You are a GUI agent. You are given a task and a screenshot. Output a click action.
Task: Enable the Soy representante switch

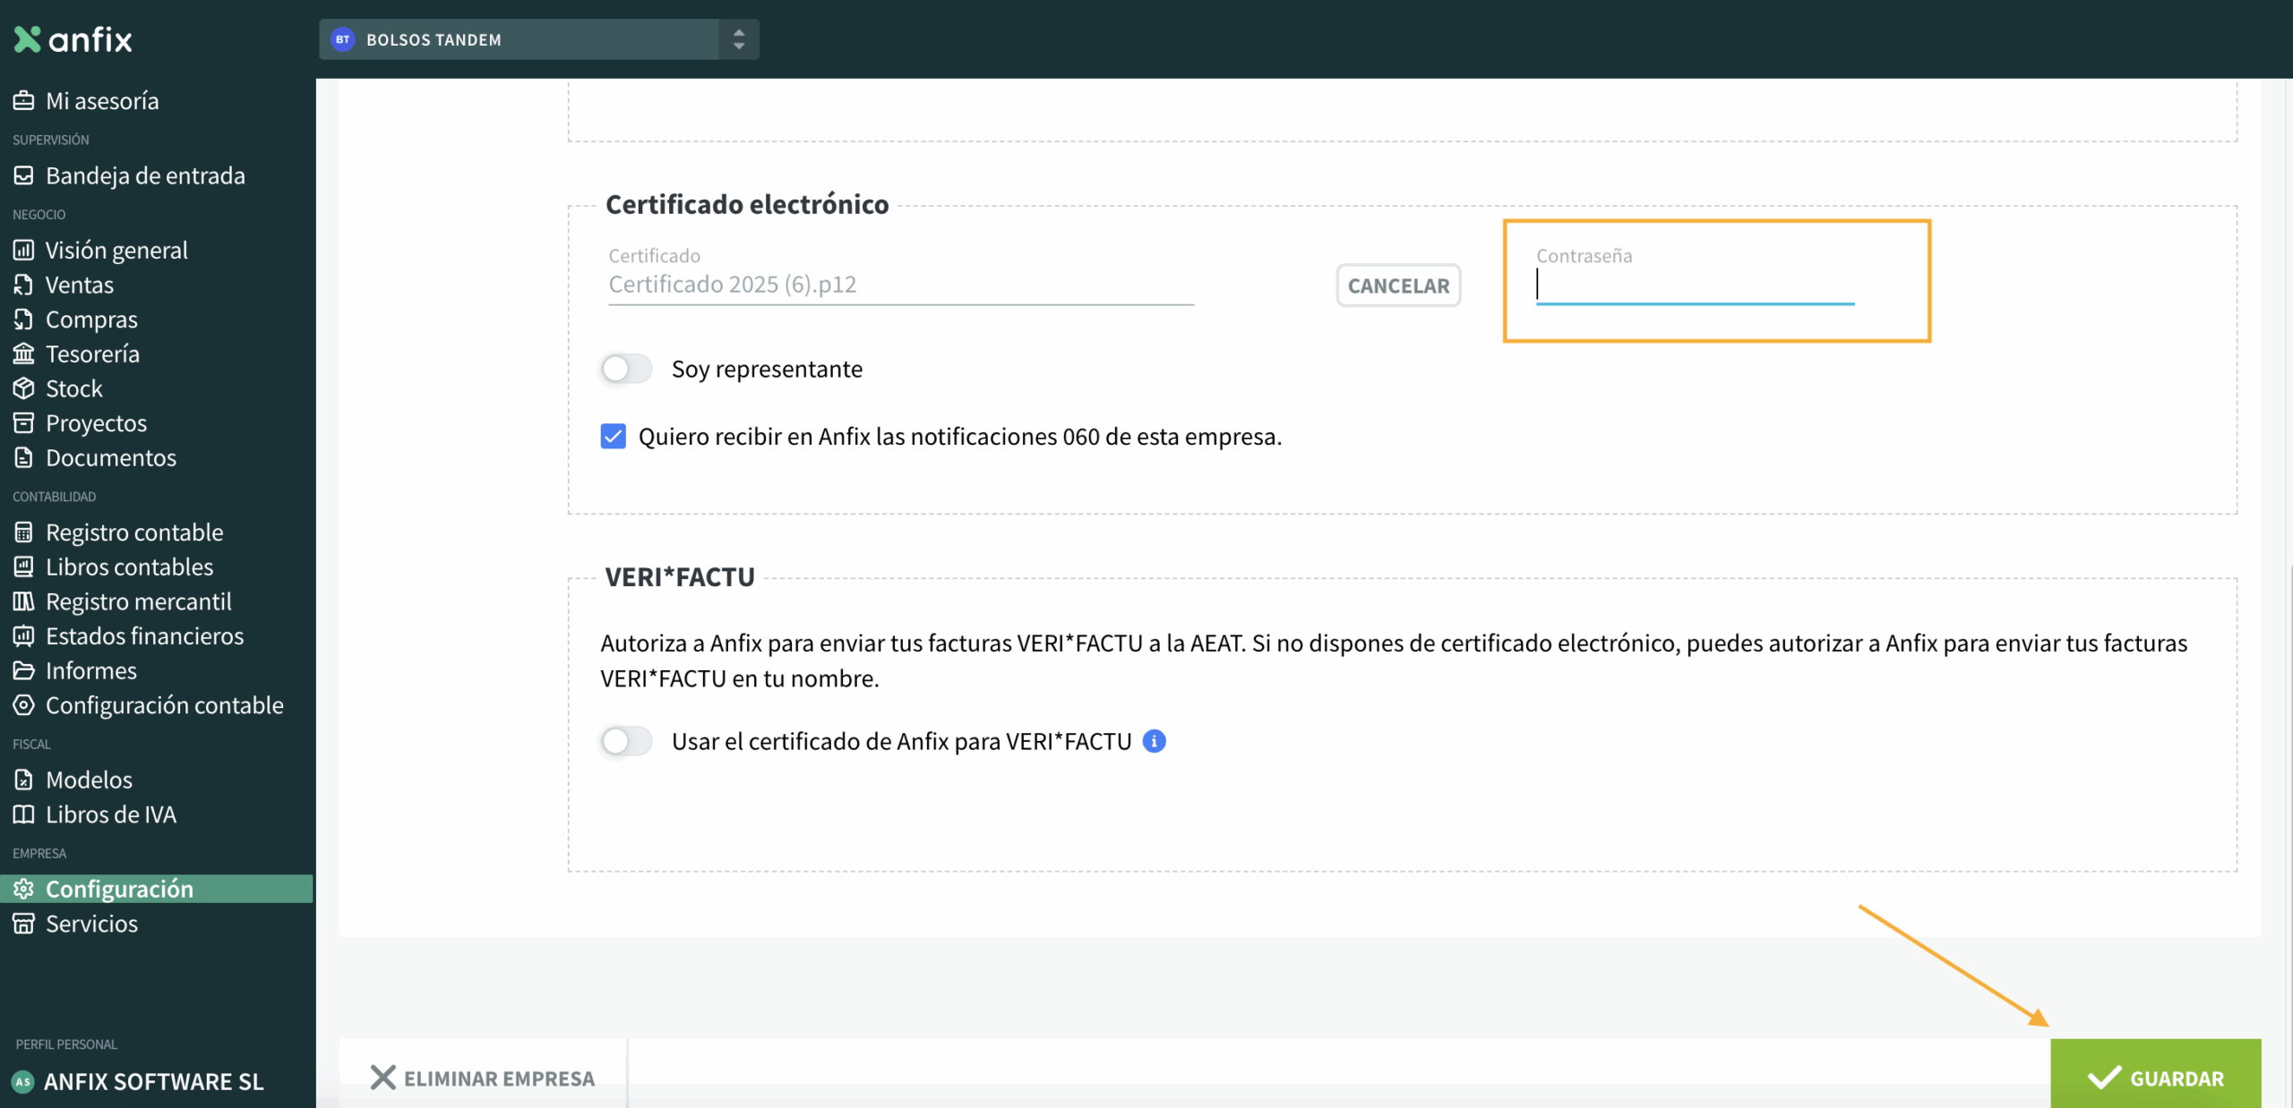626,369
